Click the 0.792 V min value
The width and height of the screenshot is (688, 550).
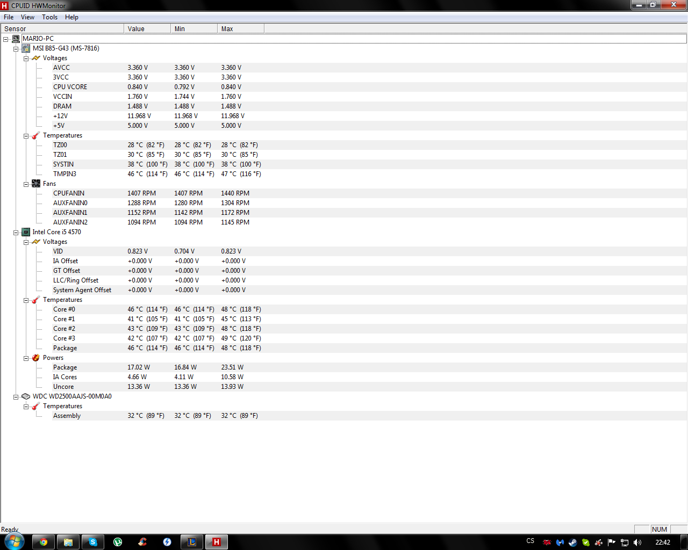tap(184, 87)
